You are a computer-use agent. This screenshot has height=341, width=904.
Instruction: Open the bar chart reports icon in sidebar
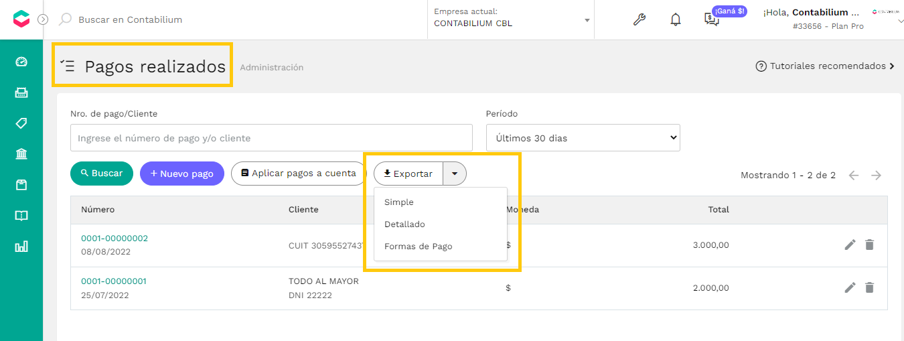(x=21, y=247)
